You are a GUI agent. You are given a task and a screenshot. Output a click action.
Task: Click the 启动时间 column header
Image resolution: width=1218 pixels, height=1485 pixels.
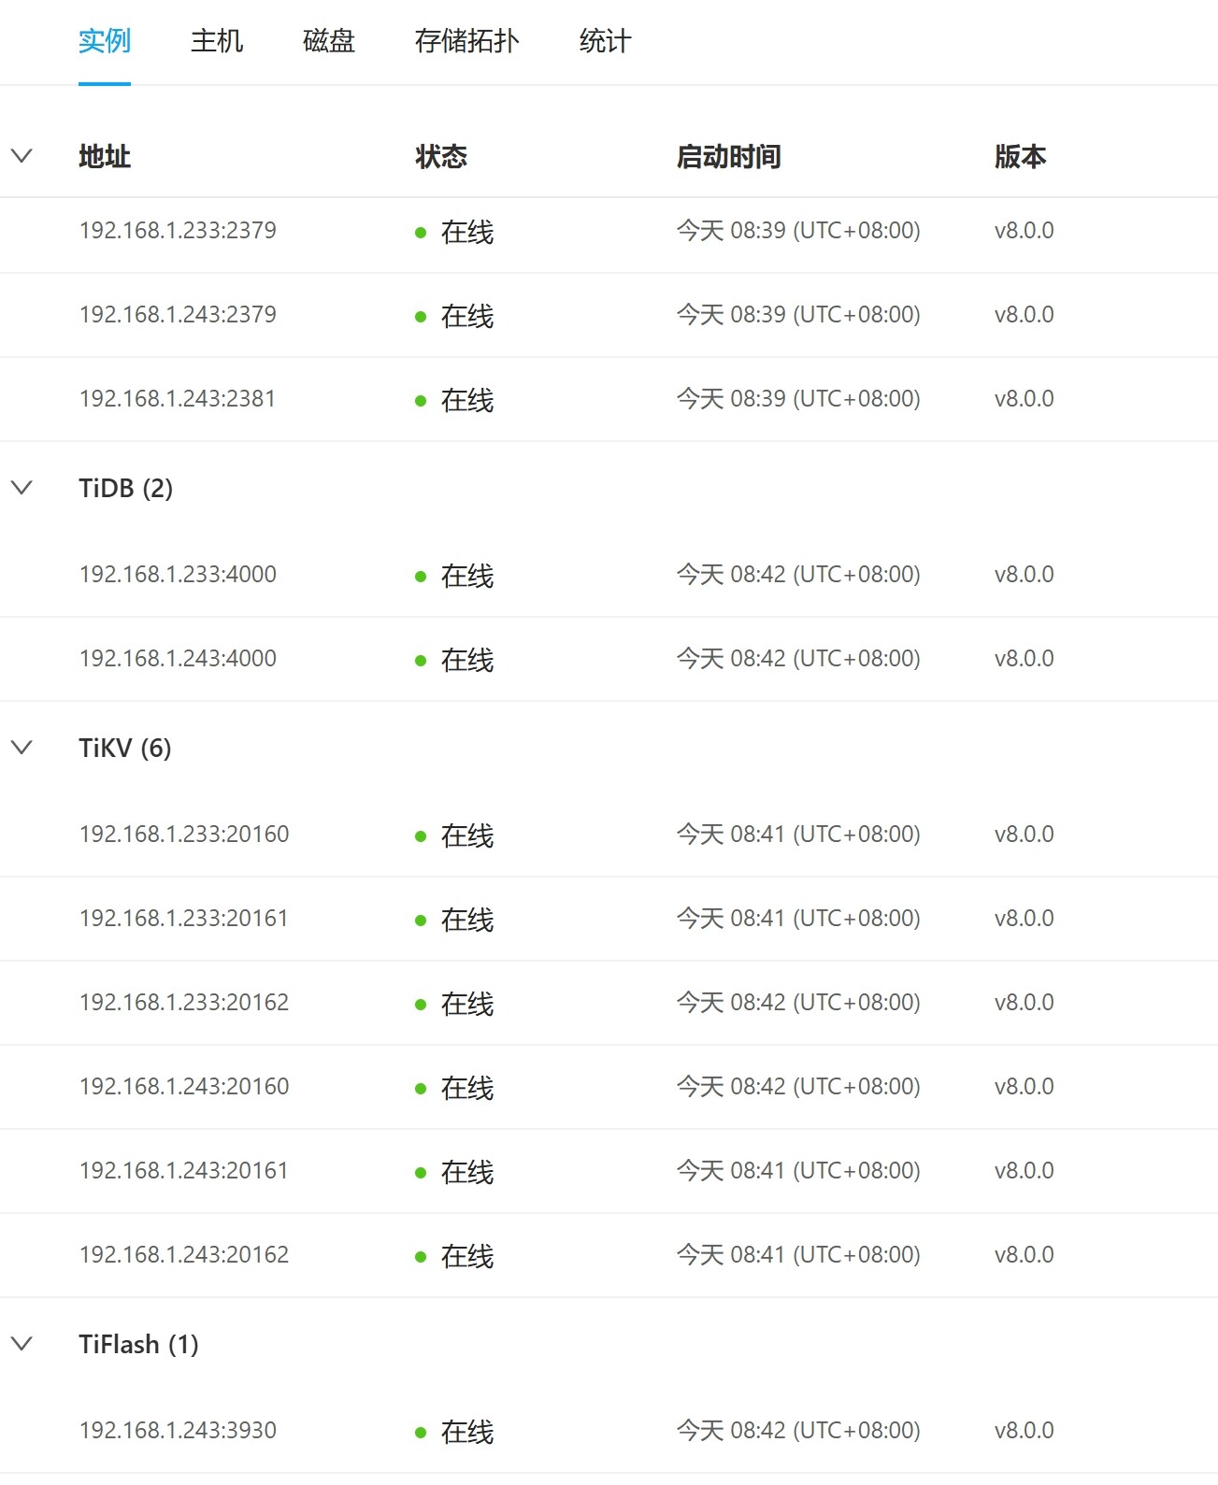coord(729,156)
